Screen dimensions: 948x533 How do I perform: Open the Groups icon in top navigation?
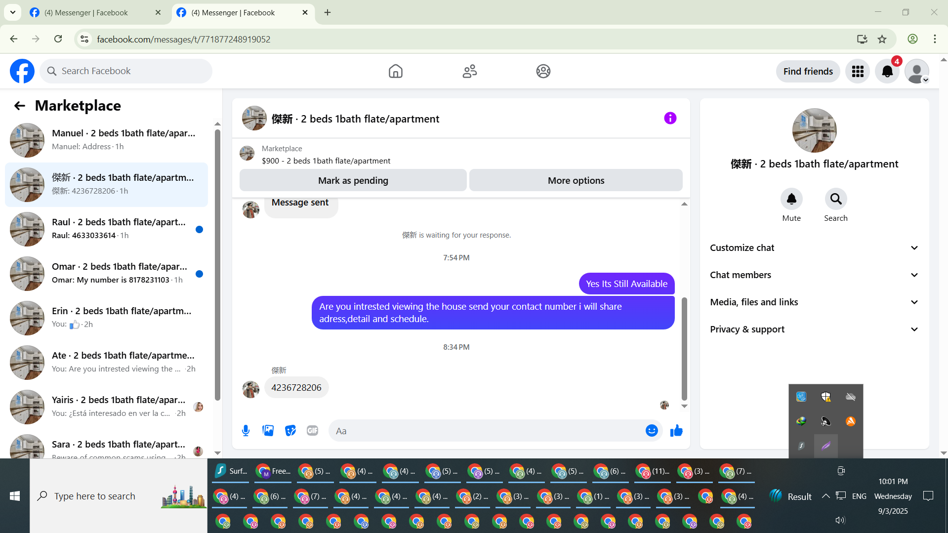point(543,71)
